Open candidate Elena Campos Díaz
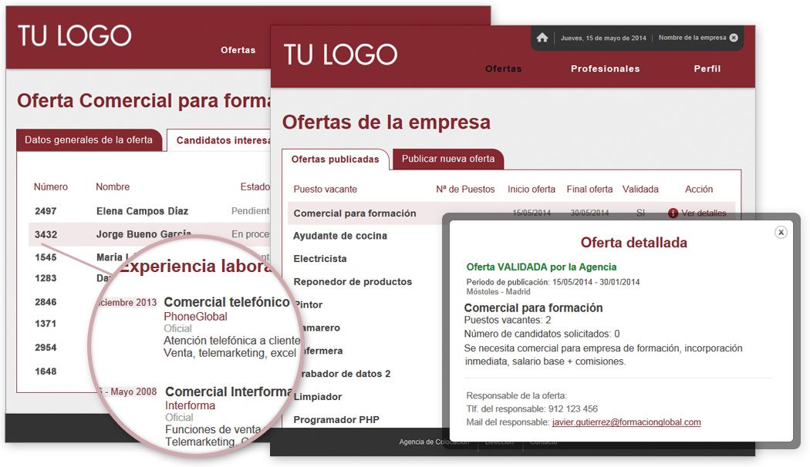Screen dimensions: 810x467 142,211
